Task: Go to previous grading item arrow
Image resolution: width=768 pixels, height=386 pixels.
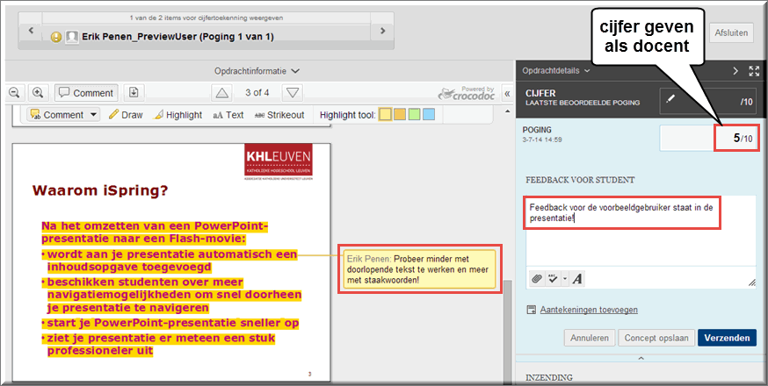Action: (x=31, y=31)
